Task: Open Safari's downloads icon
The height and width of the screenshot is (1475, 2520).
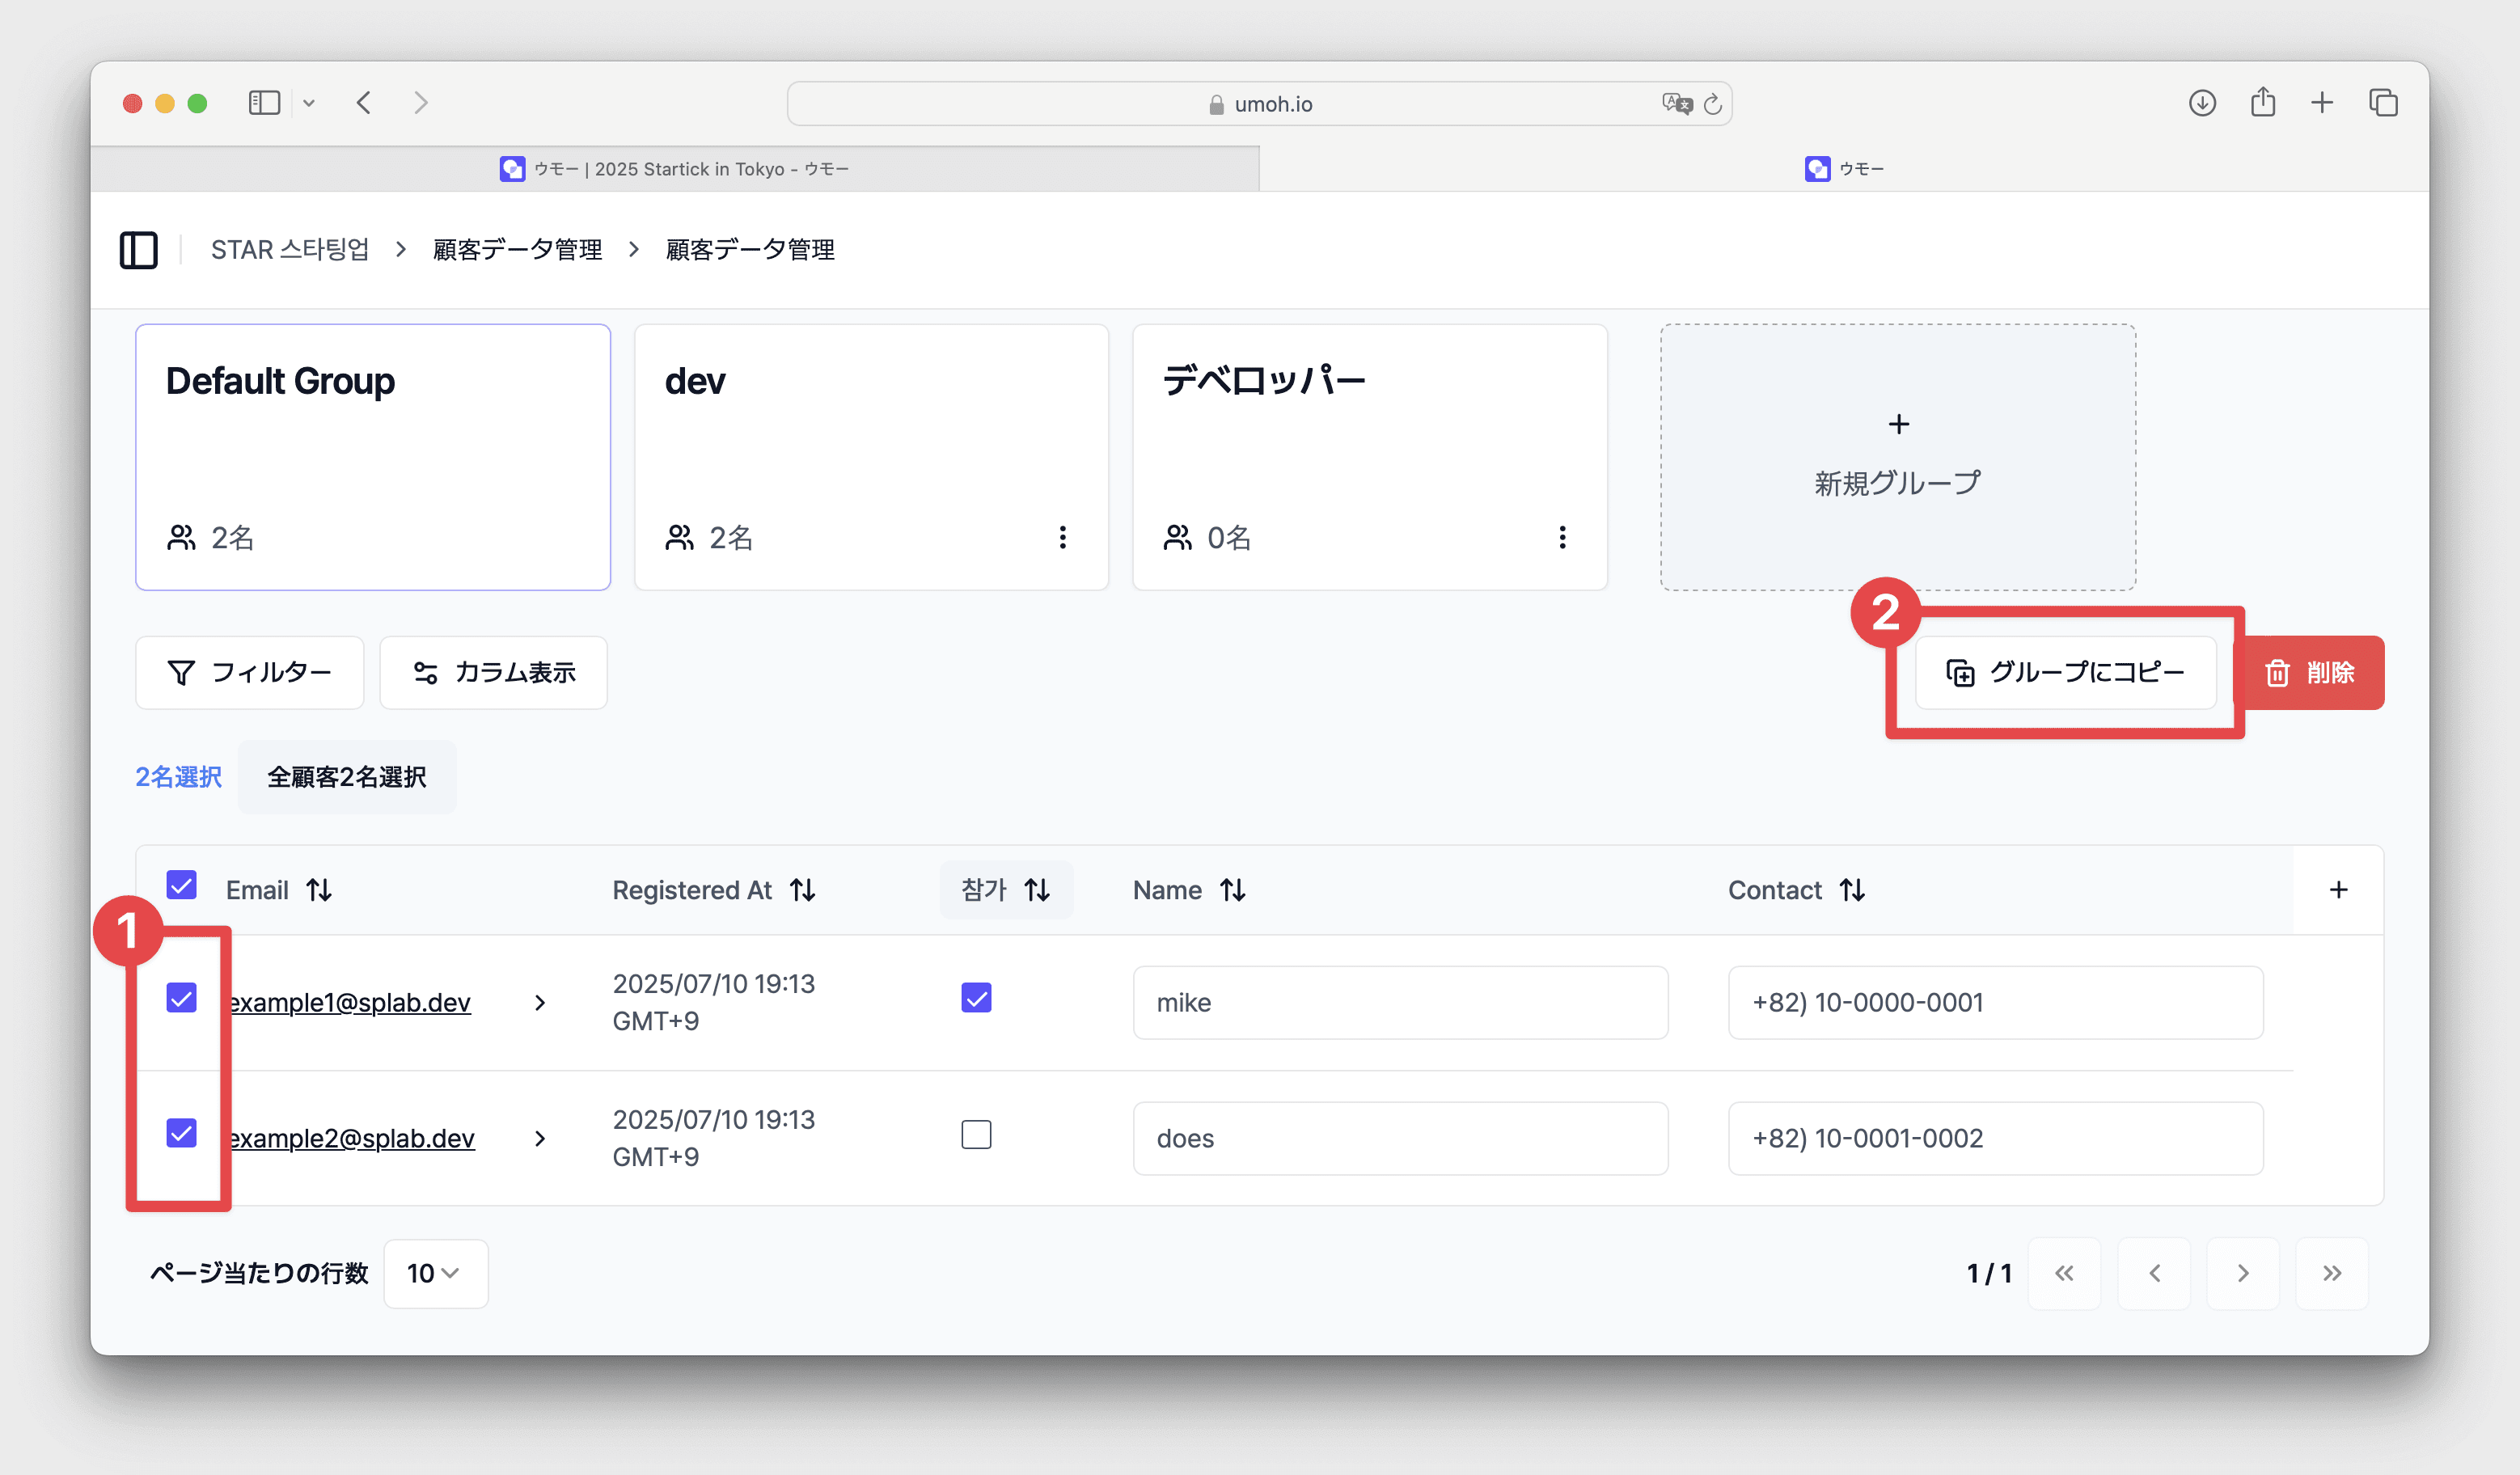Action: pos(2201,103)
